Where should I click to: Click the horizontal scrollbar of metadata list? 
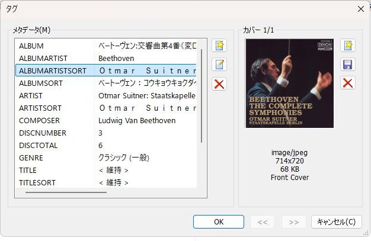(x=66, y=192)
